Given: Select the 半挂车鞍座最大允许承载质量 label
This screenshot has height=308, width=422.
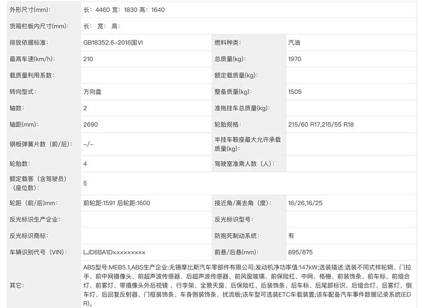Looking at the screenshot, I should (247, 144).
